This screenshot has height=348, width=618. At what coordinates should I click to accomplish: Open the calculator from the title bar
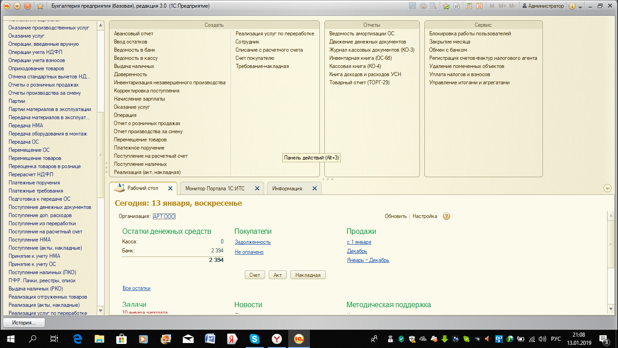pyautogui.click(x=469, y=6)
